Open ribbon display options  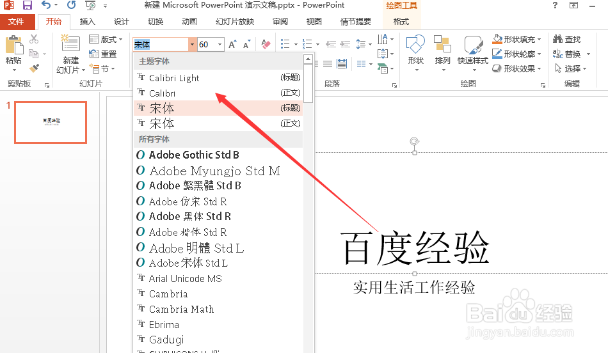[573, 5]
